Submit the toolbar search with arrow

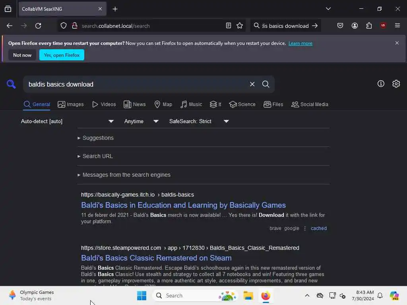(315, 26)
